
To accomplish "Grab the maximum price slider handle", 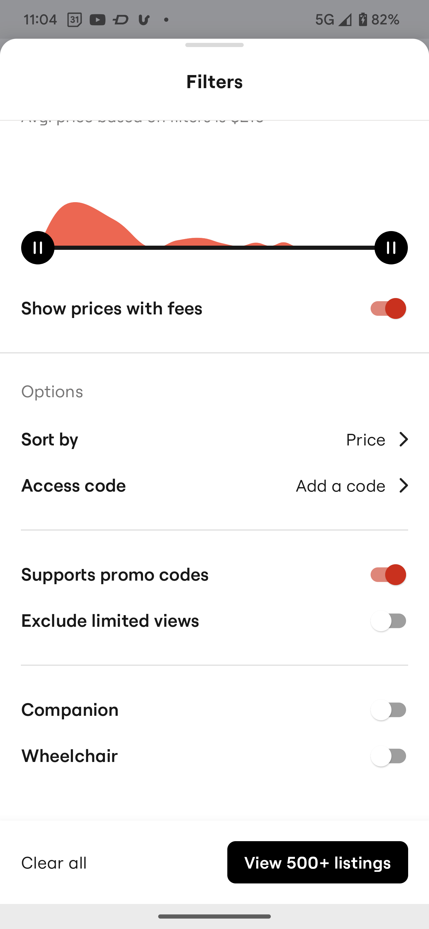I will coord(391,248).
